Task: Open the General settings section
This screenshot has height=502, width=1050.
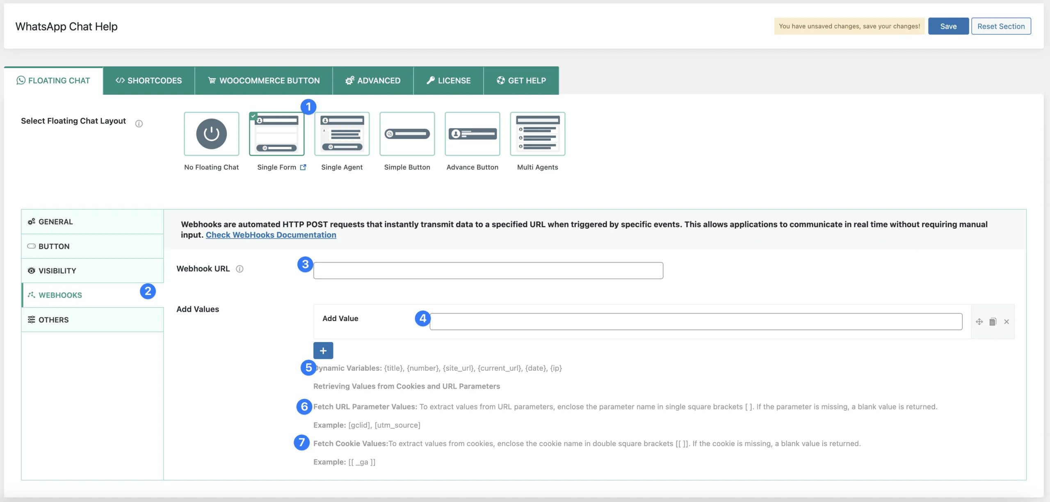Action: pos(93,222)
